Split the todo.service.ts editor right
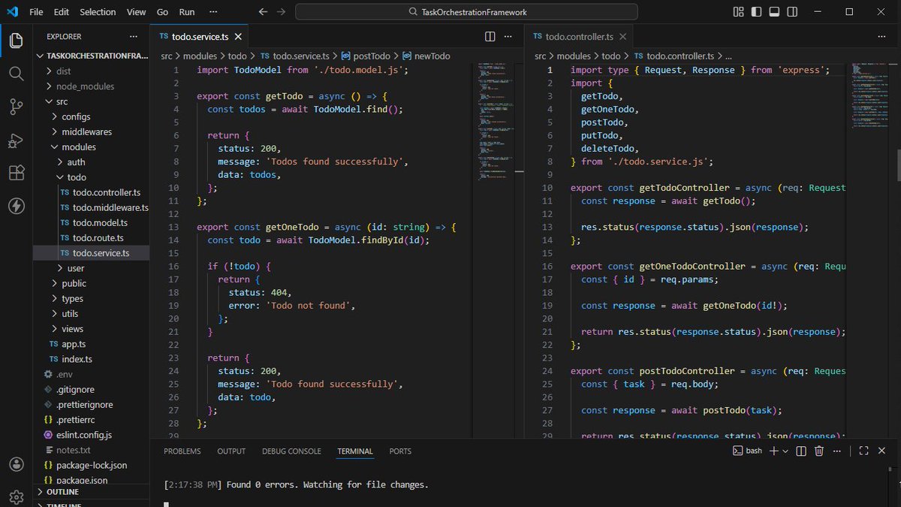Image resolution: width=901 pixels, height=507 pixels. (x=490, y=36)
